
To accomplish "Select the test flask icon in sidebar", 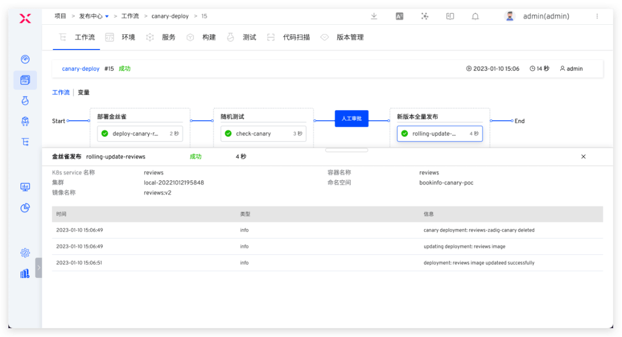I will point(25,101).
